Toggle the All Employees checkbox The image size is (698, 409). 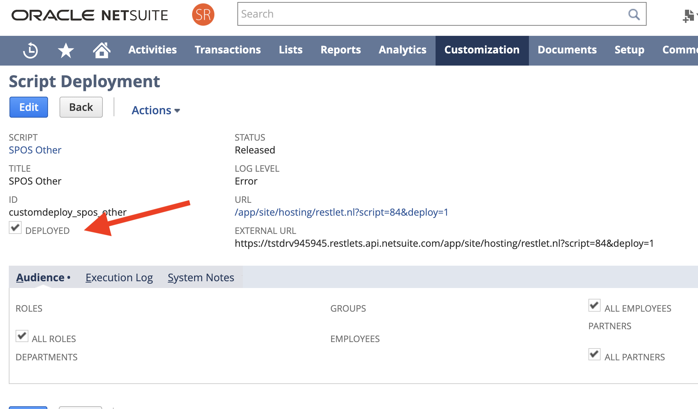tap(594, 305)
